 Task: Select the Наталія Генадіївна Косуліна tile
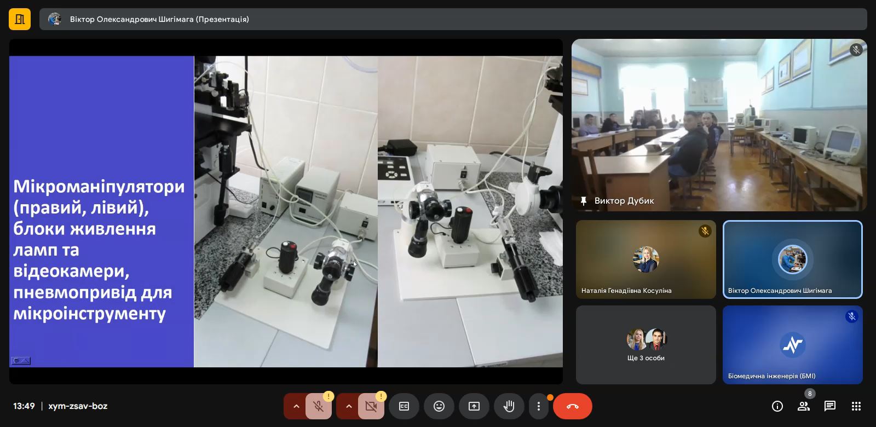[x=646, y=259]
